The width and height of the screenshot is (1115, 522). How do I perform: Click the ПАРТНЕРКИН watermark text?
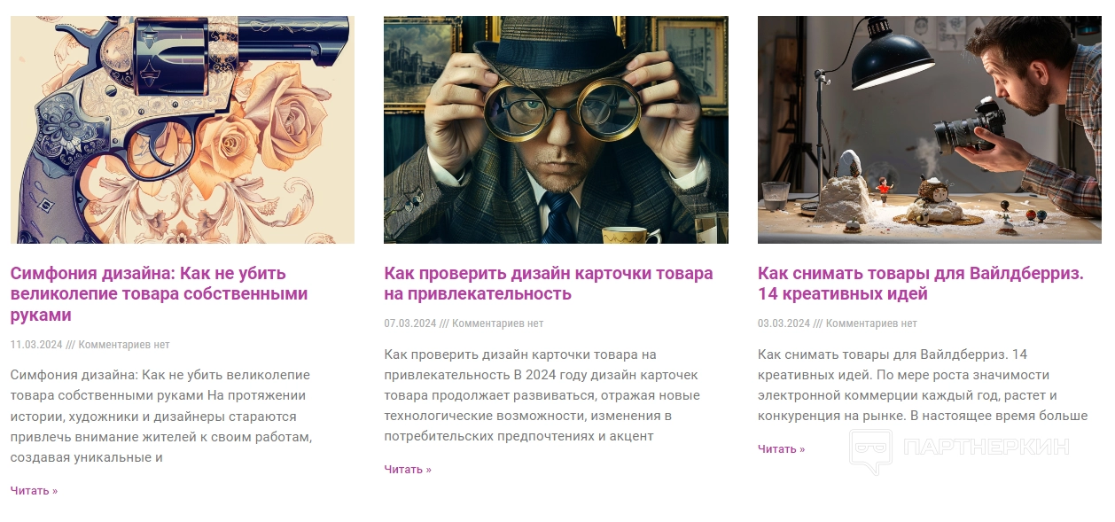click(x=986, y=447)
